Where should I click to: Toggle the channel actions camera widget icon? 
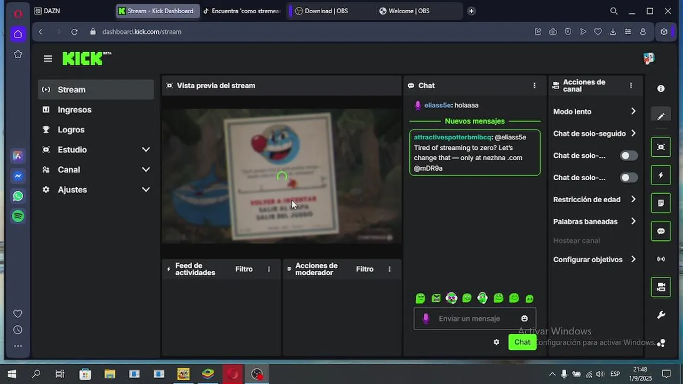[x=661, y=287]
